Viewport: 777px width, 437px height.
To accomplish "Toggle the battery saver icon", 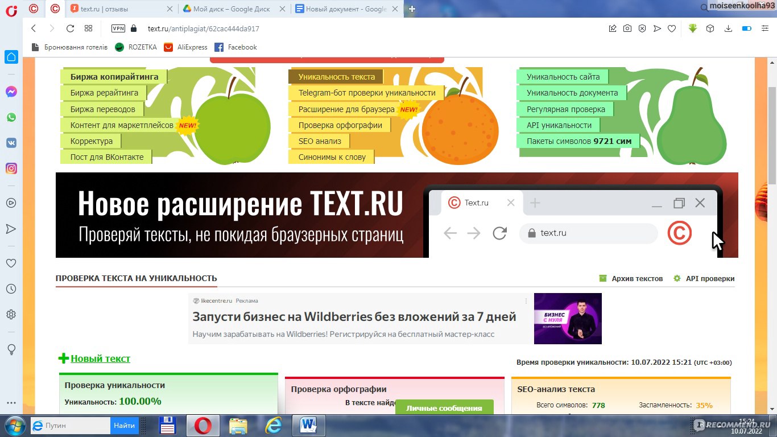I will [x=747, y=28].
